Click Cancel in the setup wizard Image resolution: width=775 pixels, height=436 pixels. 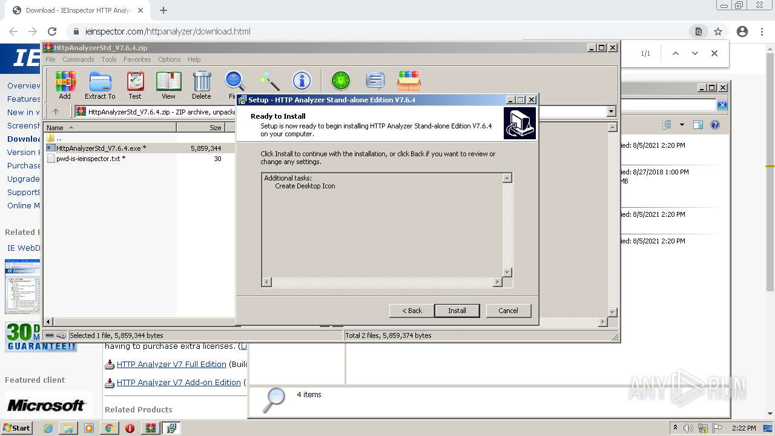(x=508, y=311)
